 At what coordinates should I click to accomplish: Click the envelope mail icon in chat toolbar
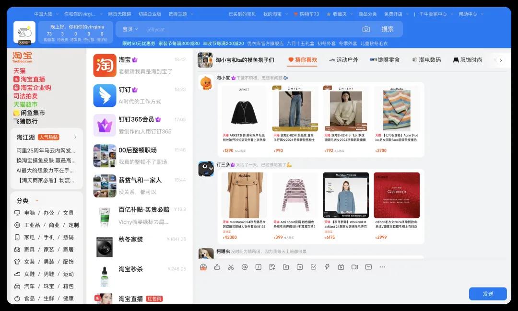(x=368, y=267)
